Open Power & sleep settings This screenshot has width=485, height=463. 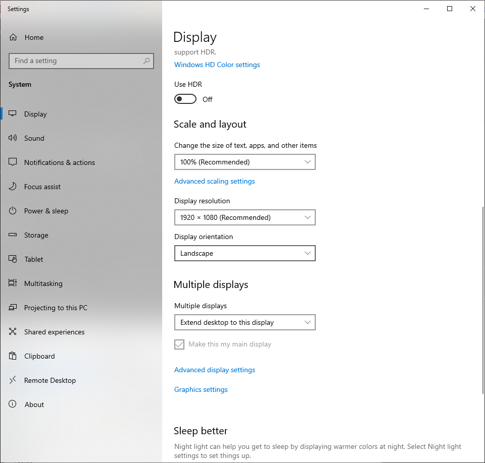[81, 211]
